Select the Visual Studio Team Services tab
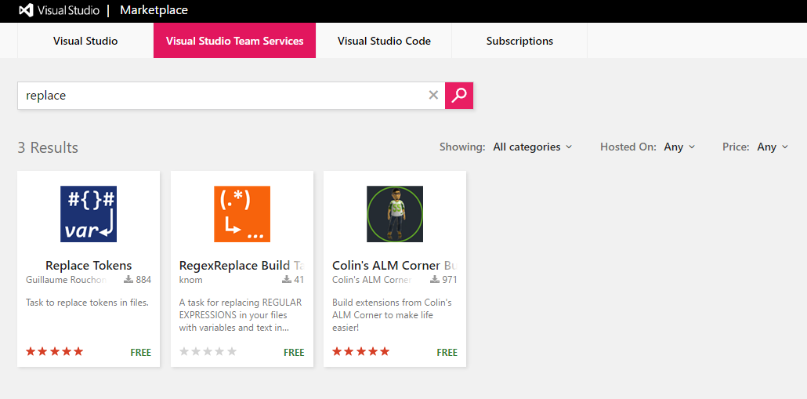 click(235, 41)
